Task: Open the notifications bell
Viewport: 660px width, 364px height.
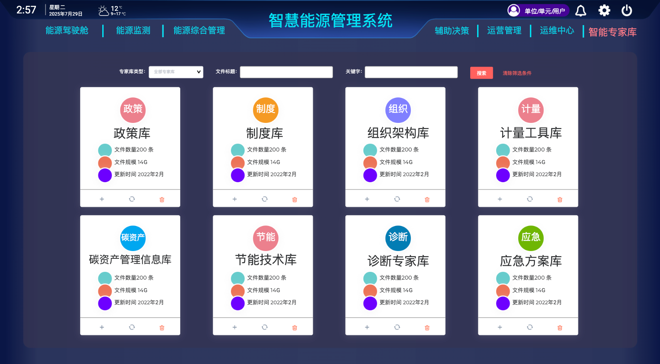Action: coord(581,10)
